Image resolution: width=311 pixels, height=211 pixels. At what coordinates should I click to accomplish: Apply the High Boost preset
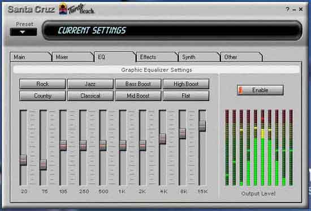[x=186, y=84]
